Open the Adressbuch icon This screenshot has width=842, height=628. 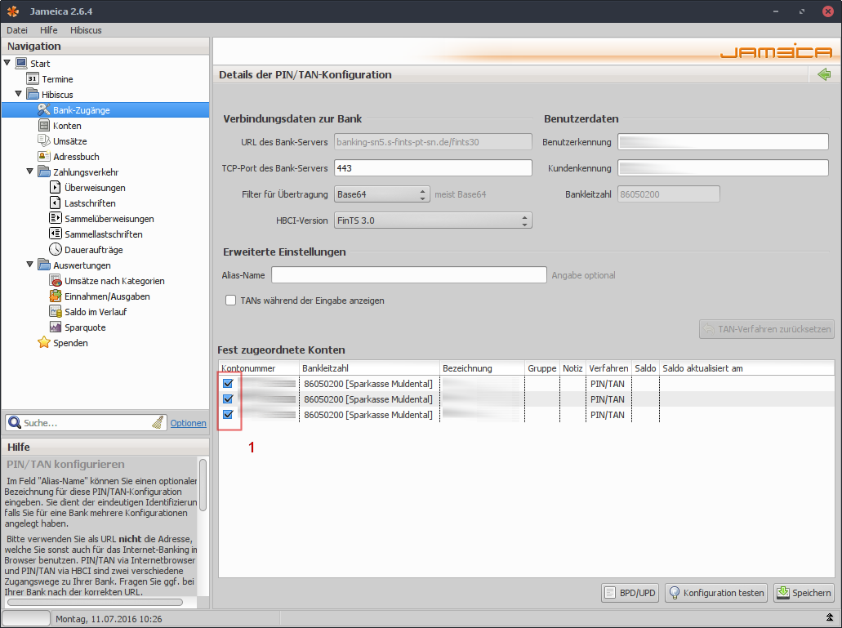point(44,157)
